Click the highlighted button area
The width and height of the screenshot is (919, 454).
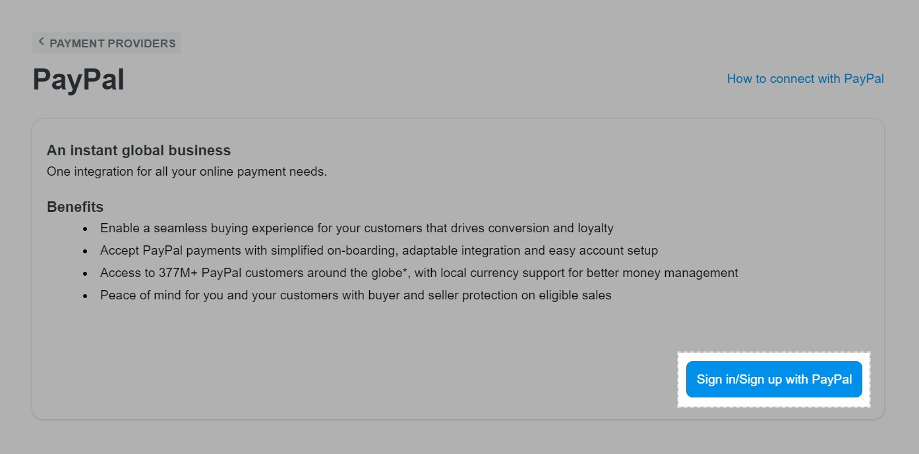pyautogui.click(x=774, y=379)
